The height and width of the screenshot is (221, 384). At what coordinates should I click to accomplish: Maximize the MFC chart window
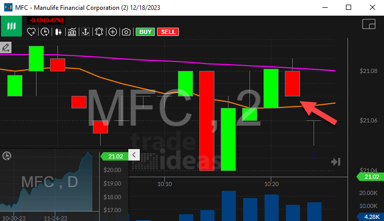(349, 7)
